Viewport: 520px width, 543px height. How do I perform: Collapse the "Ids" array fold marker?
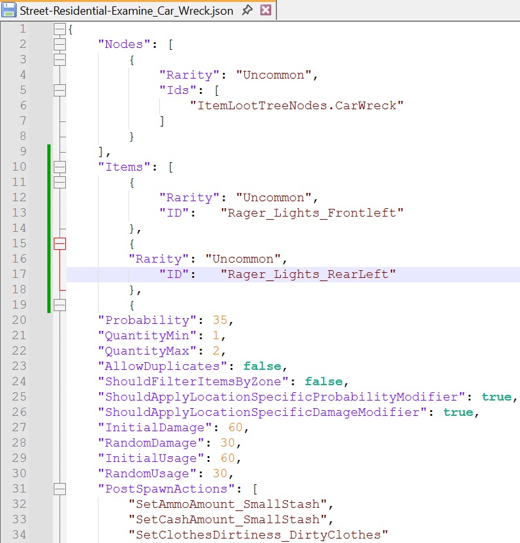pos(59,90)
